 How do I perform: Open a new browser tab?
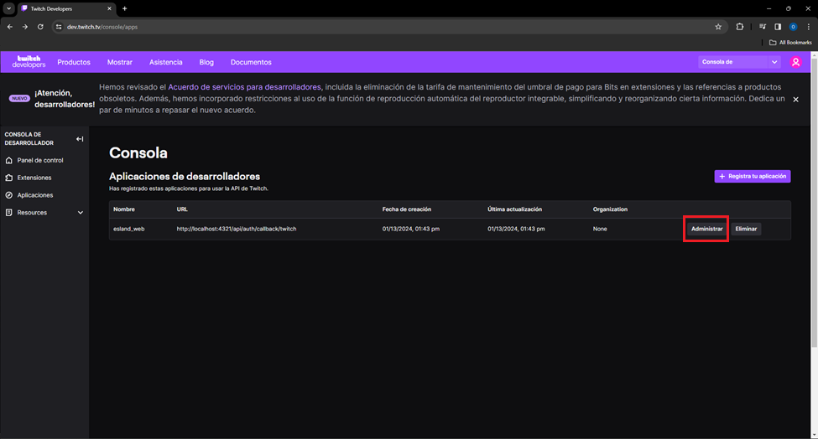click(125, 9)
